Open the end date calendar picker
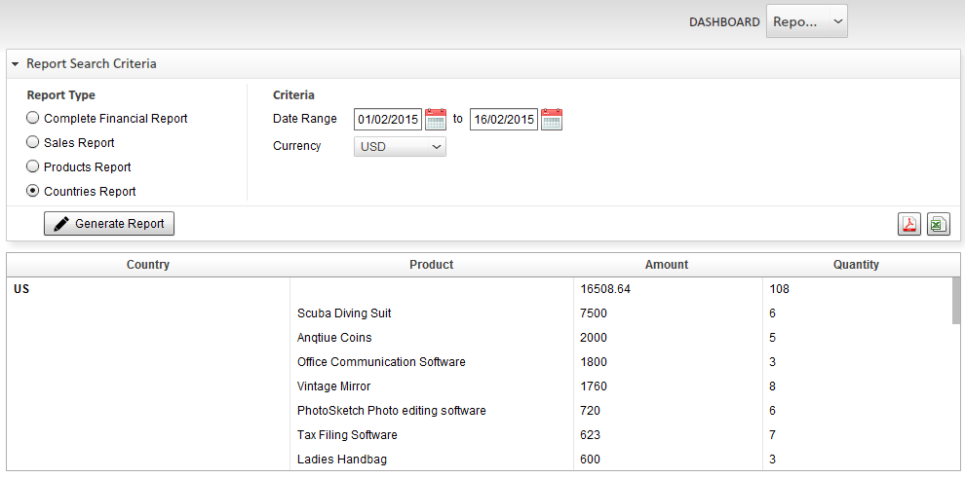The width and height of the screenshot is (965, 478). [x=552, y=119]
